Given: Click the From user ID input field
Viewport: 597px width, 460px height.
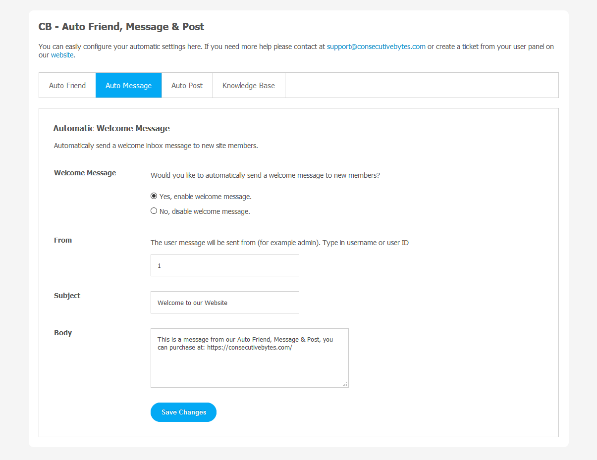Looking at the screenshot, I should pyautogui.click(x=224, y=265).
